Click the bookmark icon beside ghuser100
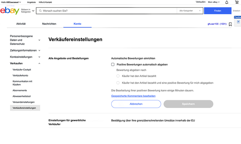 click(230, 24)
